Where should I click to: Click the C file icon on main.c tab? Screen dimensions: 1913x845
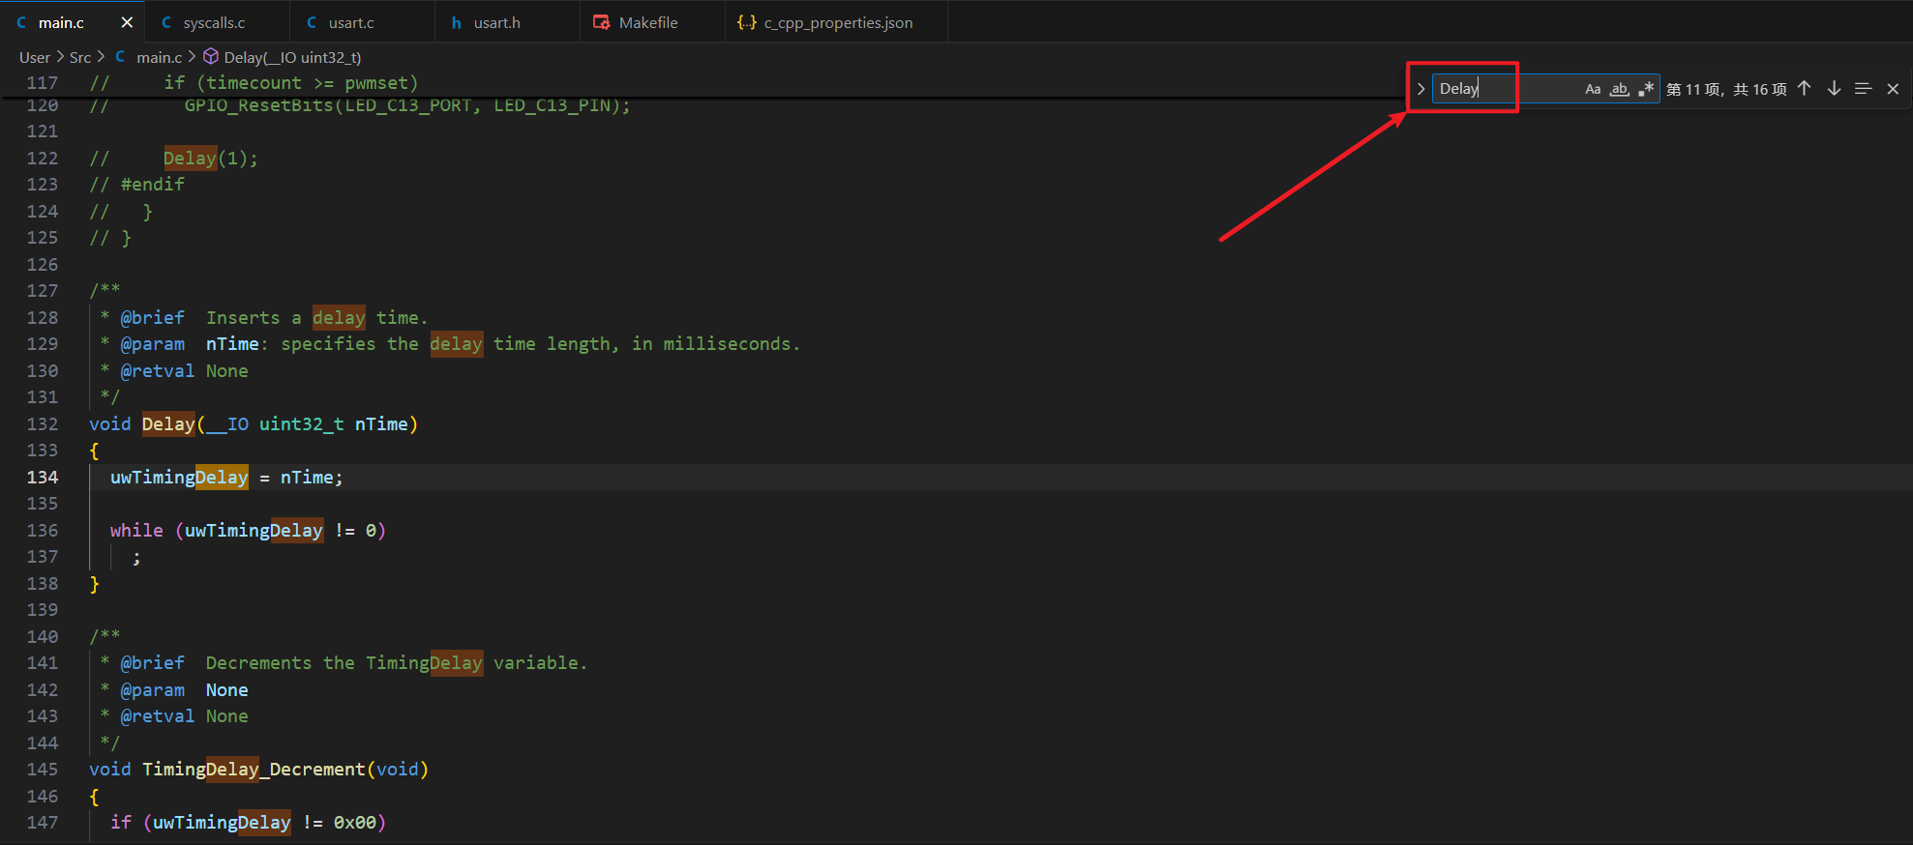pos(21,22)
